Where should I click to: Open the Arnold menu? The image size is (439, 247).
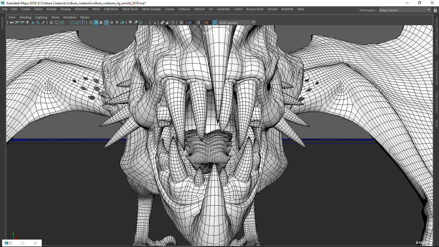[x=272, y=9]
